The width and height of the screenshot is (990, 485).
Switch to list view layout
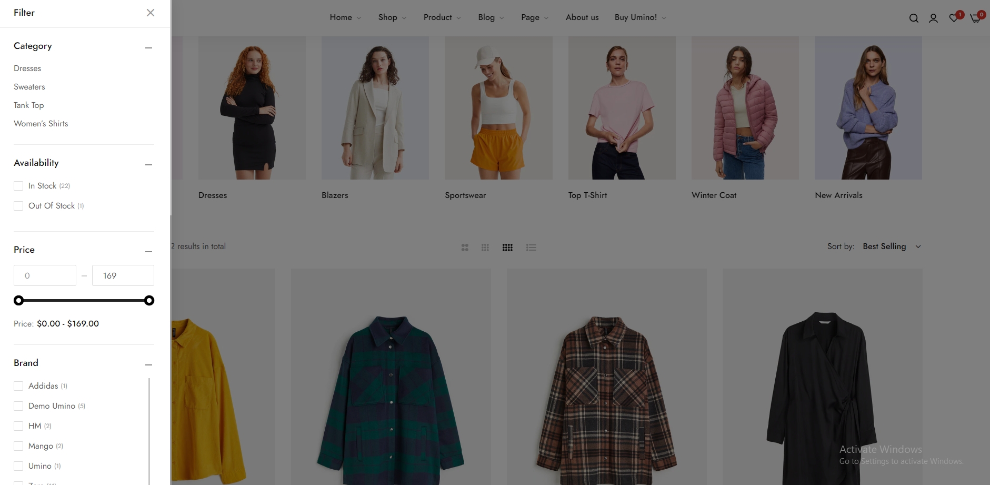tap(531, 248)
